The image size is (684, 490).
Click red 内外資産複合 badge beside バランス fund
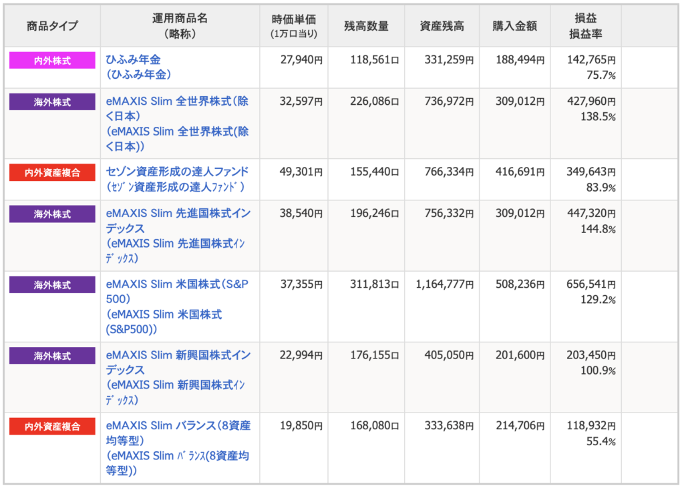tap(52, 427)
